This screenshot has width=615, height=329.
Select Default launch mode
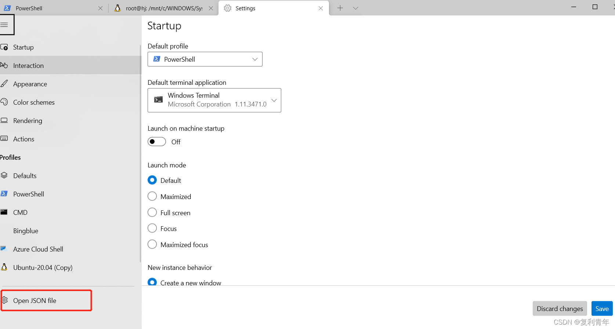pyautogui.click(x=152, y=180)
